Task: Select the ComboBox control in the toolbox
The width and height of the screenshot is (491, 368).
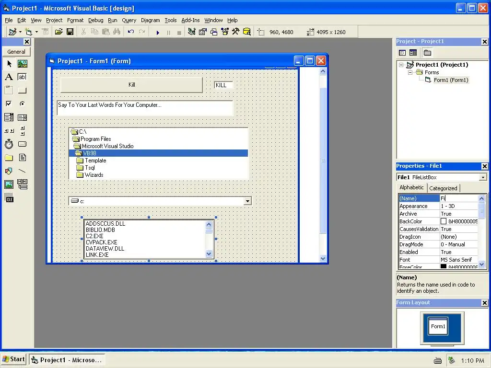Action: (x=9, y=117)
